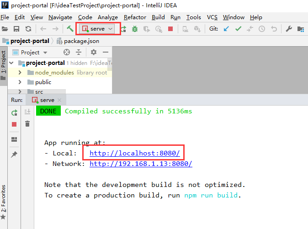Open the Analyze menu
Image resolution: width=308 pixels, height=229 pixels.
click(108, 17)
